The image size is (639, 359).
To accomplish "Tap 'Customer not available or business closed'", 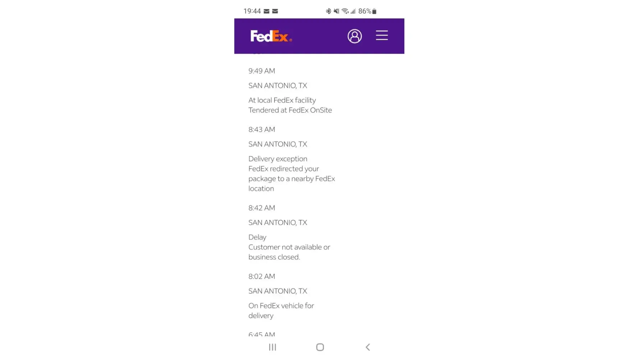I will tap(289, 252).
